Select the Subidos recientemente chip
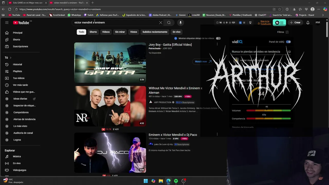 coord(155,32)
